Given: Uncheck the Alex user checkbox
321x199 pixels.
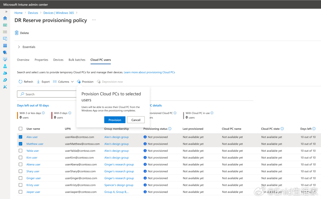Looking at the screenshot, I should 21,137.
